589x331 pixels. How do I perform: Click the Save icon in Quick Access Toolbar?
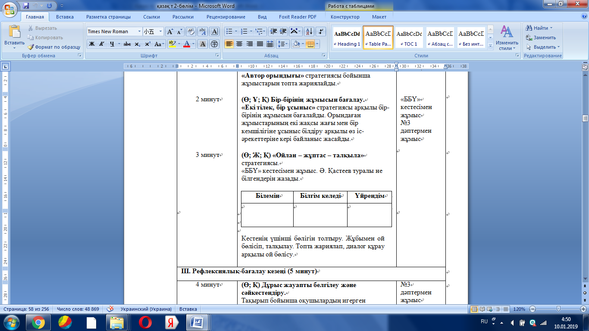point(26,6)
